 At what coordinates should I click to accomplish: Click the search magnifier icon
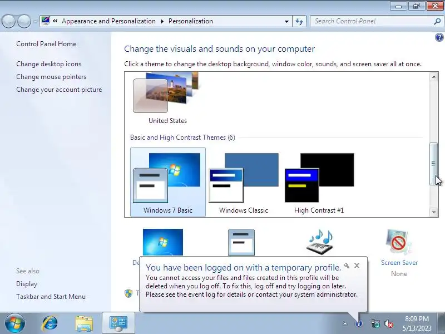(x=437, y=21)
